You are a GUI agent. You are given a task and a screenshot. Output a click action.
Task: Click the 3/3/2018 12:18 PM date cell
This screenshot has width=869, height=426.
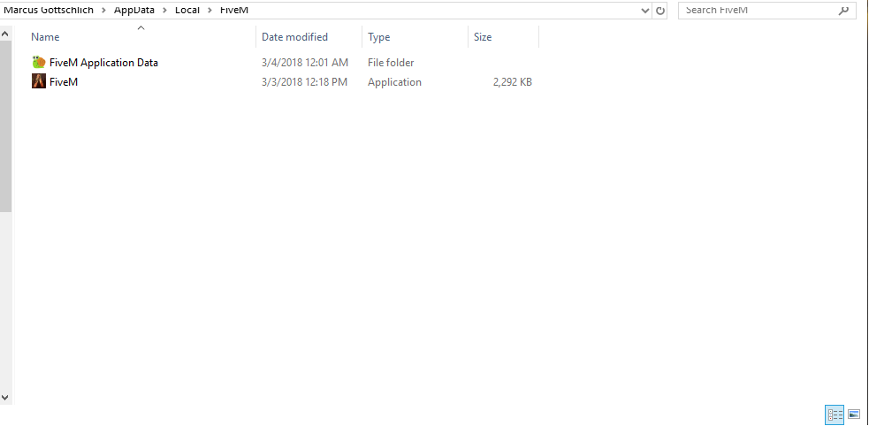pos(304,82)
